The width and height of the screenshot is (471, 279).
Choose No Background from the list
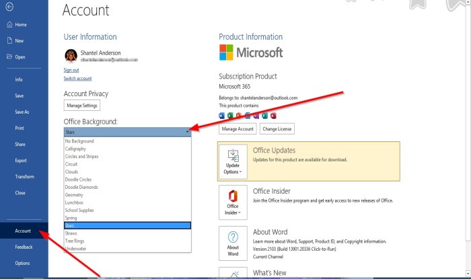pyautogui.click(x=128, y=141)
